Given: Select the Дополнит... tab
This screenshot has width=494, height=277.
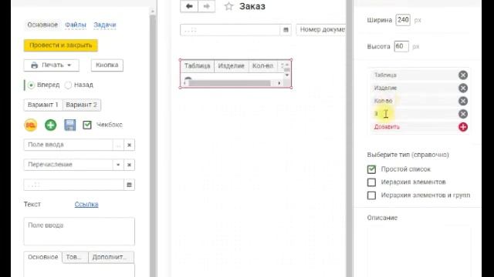Looking at the screenshot, I should pos(111,257).
